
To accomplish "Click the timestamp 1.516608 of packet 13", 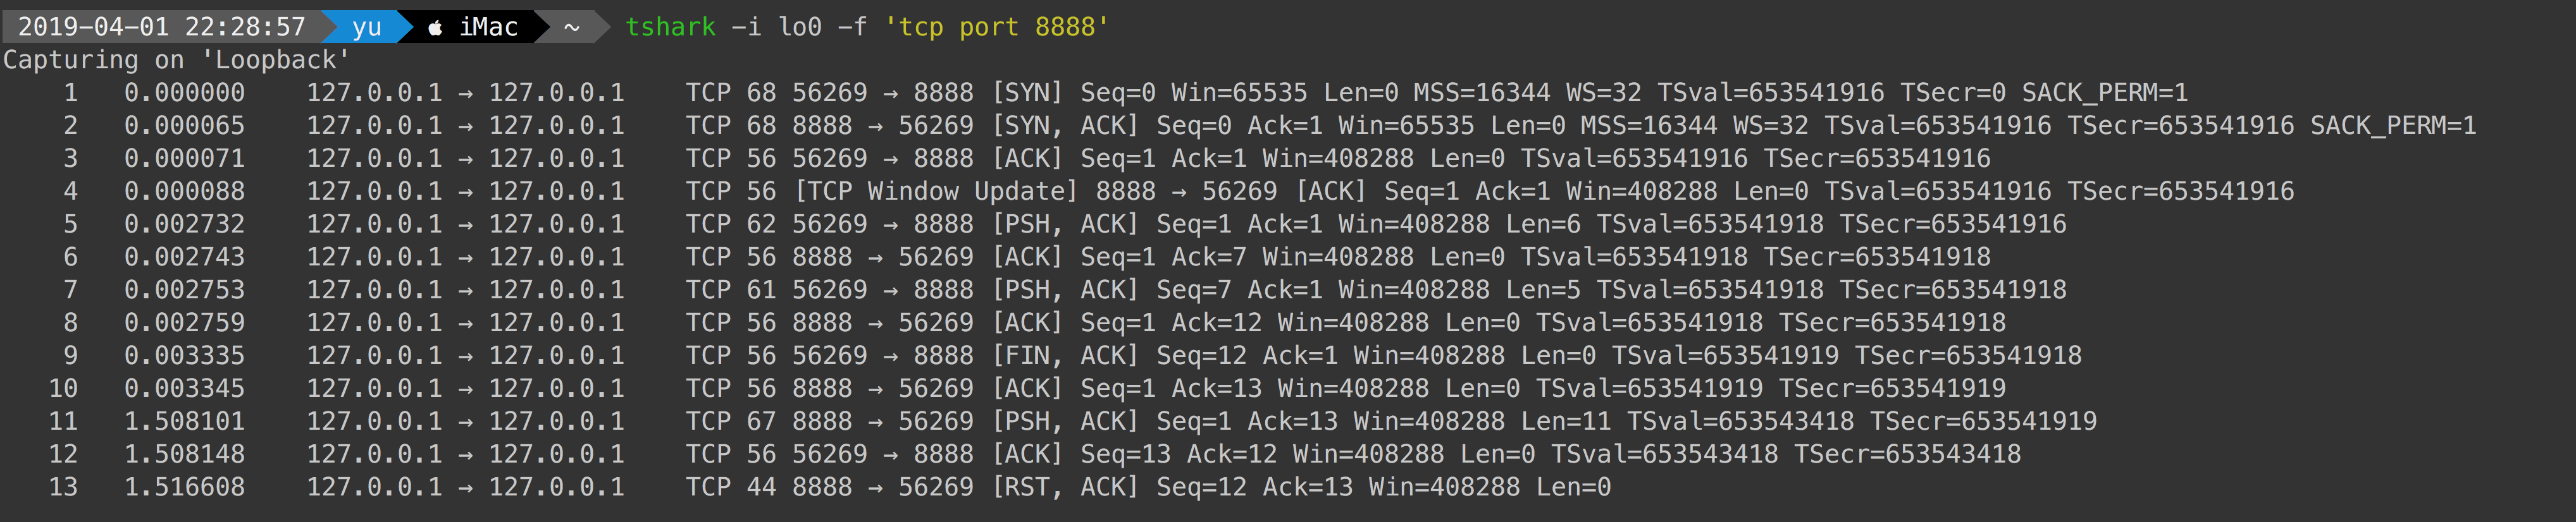I will tap(184, 487).
